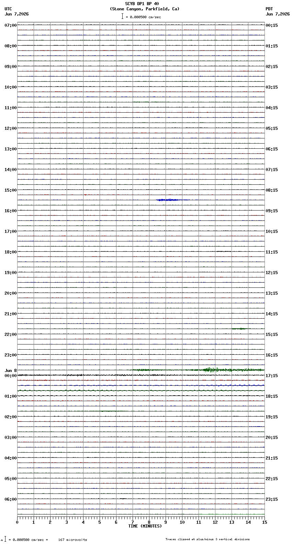Click the 03:00 UTC row label

click(x=11, y=438)
